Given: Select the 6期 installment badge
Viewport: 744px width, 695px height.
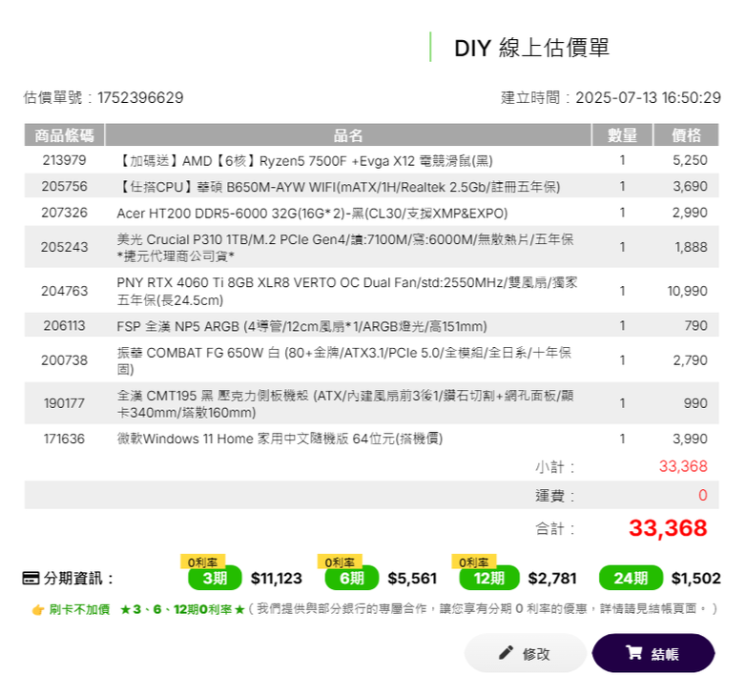Looking at the screenshot, I should tap(352, 578).
